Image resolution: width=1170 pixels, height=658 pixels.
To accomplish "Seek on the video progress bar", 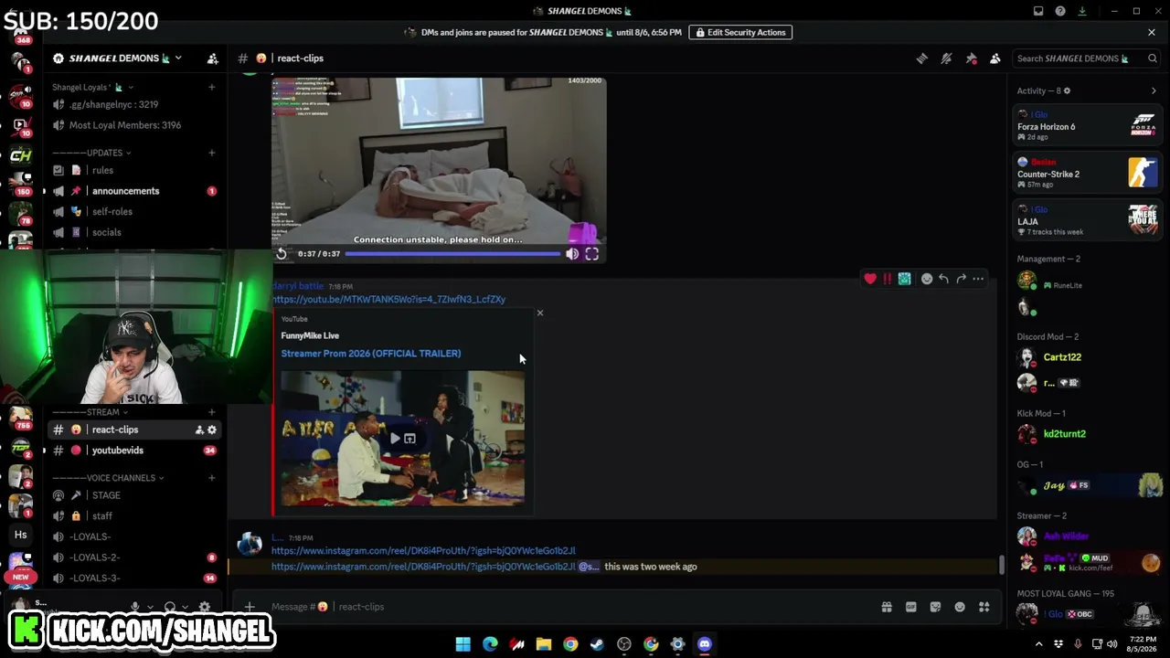I will (452, 254).
